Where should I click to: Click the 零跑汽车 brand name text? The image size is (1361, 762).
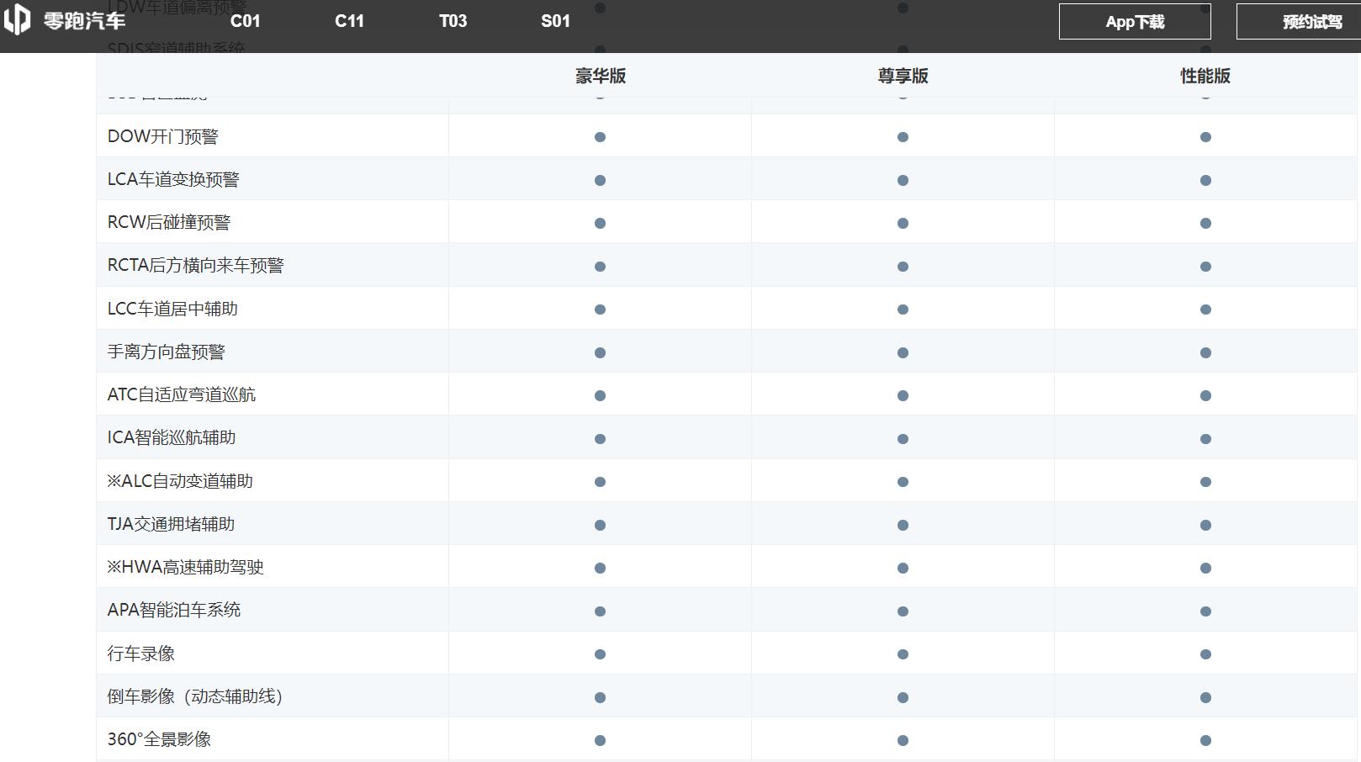[84, 21]
